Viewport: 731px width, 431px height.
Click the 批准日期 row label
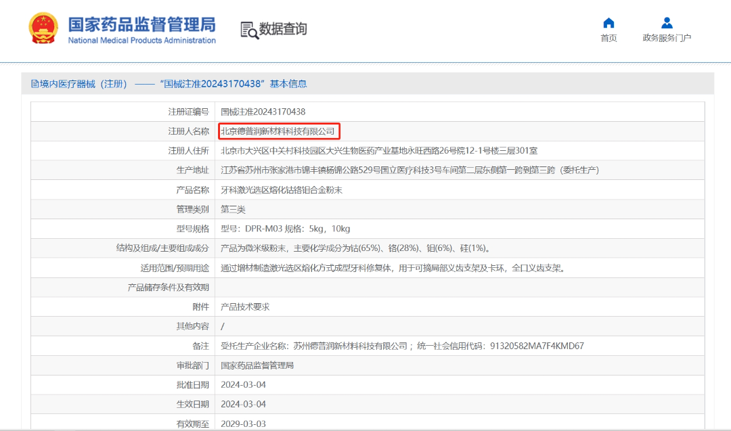pos(192,385)
